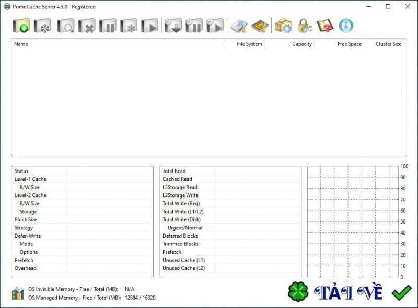Select the Level-2 Cache row

[x=83, y=195]
